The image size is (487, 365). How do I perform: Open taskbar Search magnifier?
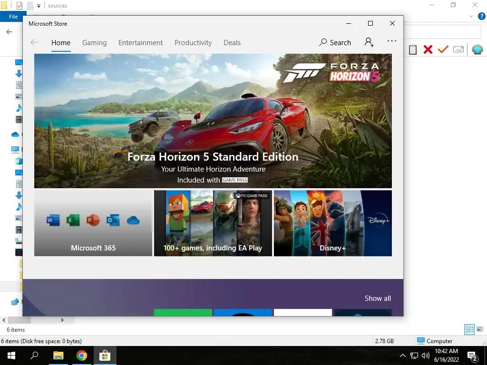(34, 355)
